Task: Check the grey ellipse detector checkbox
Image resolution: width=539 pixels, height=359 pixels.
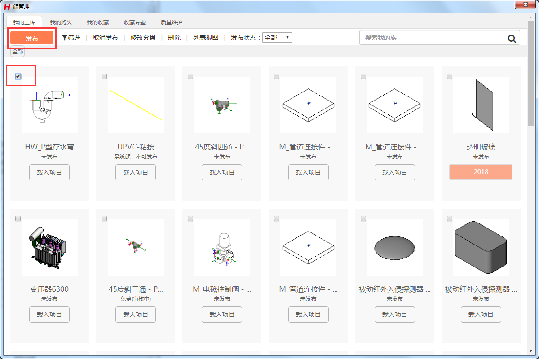Action: click(363, 219)
